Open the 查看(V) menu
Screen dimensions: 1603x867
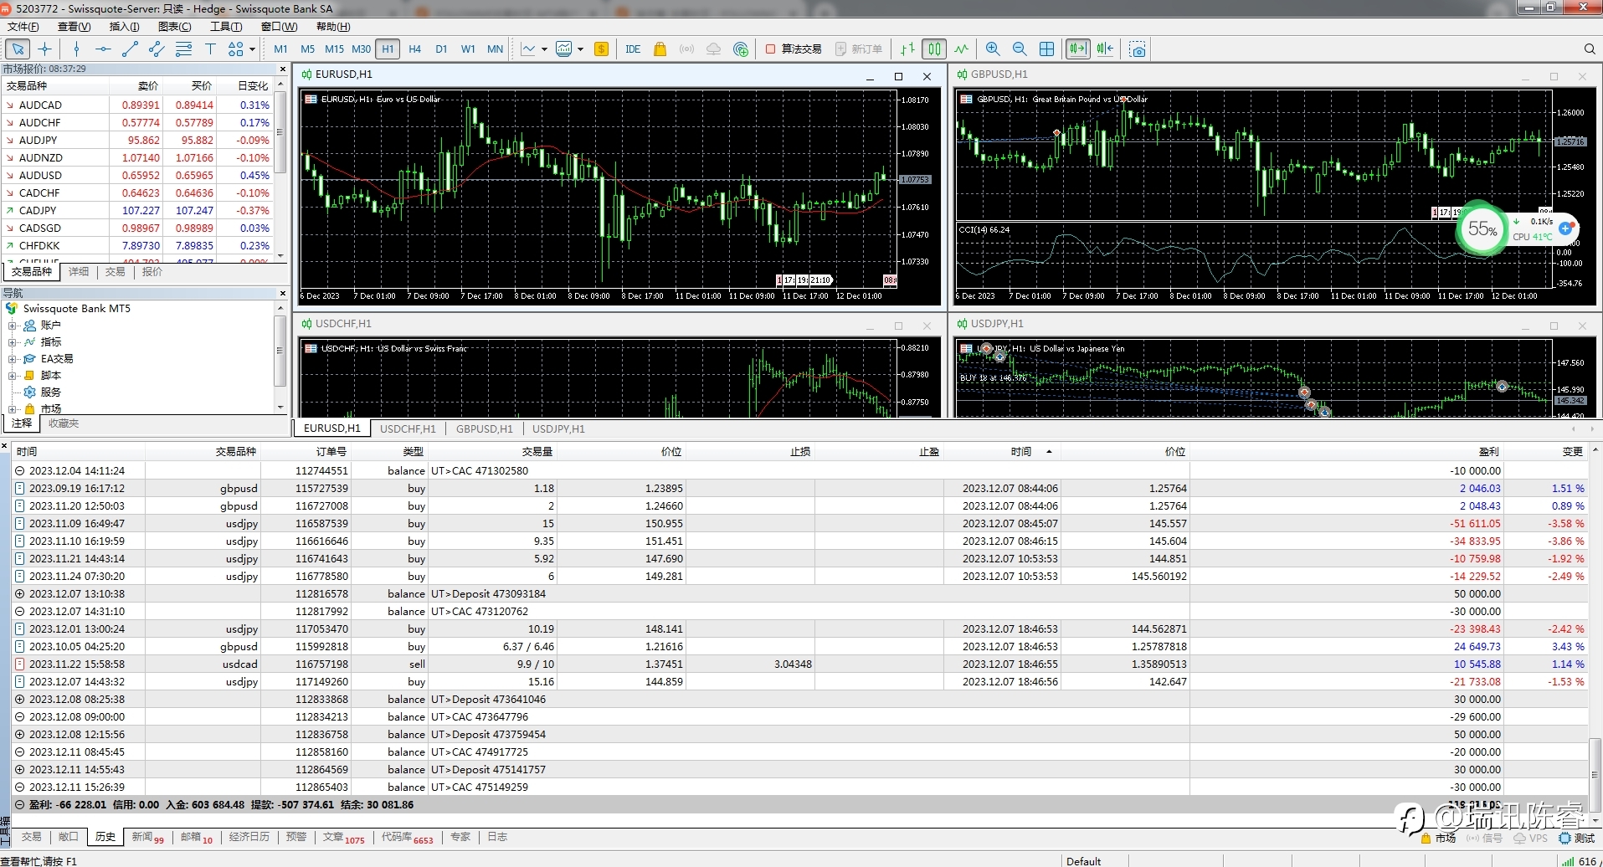(74, 27)
